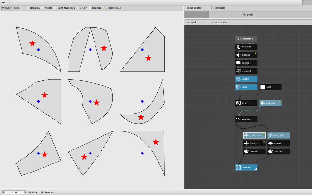312x195 pixels.
Task: Pick the ungroup1 node icon
Action: [x=238, y=71]
